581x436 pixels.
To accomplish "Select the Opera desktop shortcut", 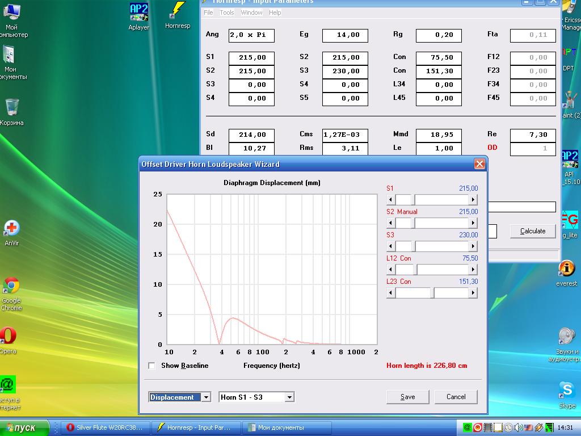I will coord(8,340).
